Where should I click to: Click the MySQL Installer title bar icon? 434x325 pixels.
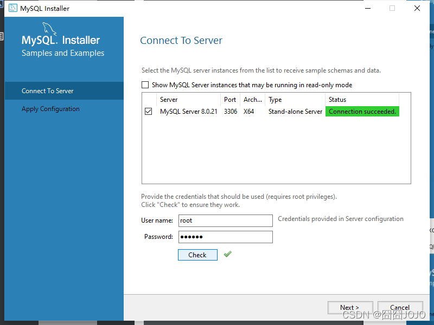[12, 8]
